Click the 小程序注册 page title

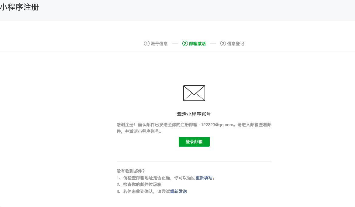pyautogui.click(x=19, y=7)
